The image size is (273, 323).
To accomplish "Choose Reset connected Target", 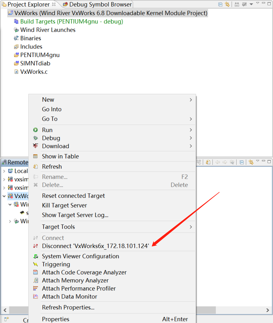I will (112, 196).
